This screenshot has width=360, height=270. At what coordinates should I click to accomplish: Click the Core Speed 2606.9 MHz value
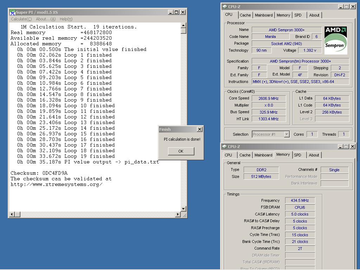coord(269,98)
